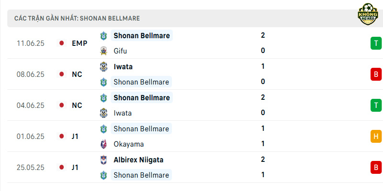Click header Các trận gần nhất: Shonan Bellmare

77,18
